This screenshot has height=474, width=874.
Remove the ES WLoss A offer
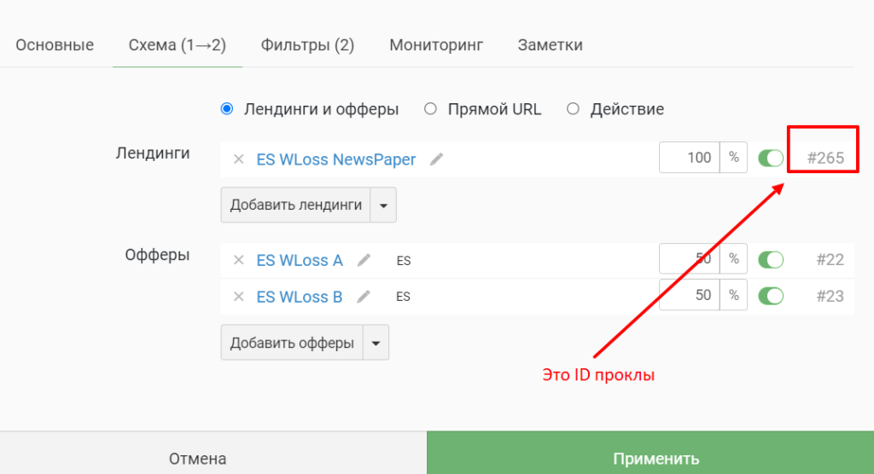click(x=239, y=260)
